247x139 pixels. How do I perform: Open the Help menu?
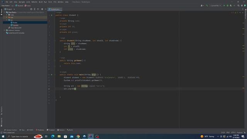[67, 2]
